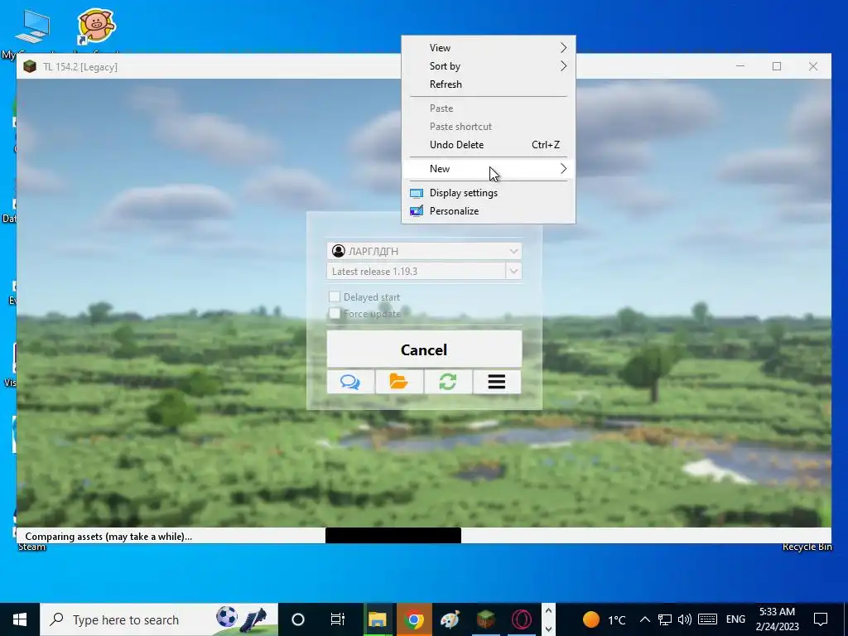Open the notification center icon

click(x=821, y=619)
